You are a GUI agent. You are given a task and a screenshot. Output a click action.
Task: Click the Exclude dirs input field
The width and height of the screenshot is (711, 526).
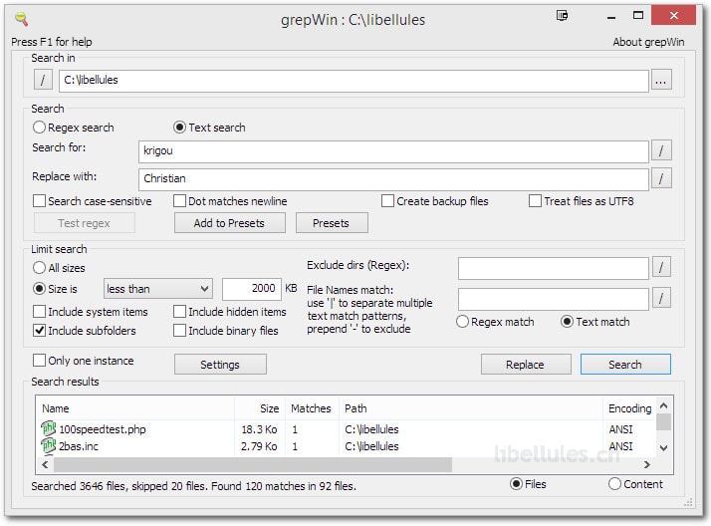click(x=554, y=268)
